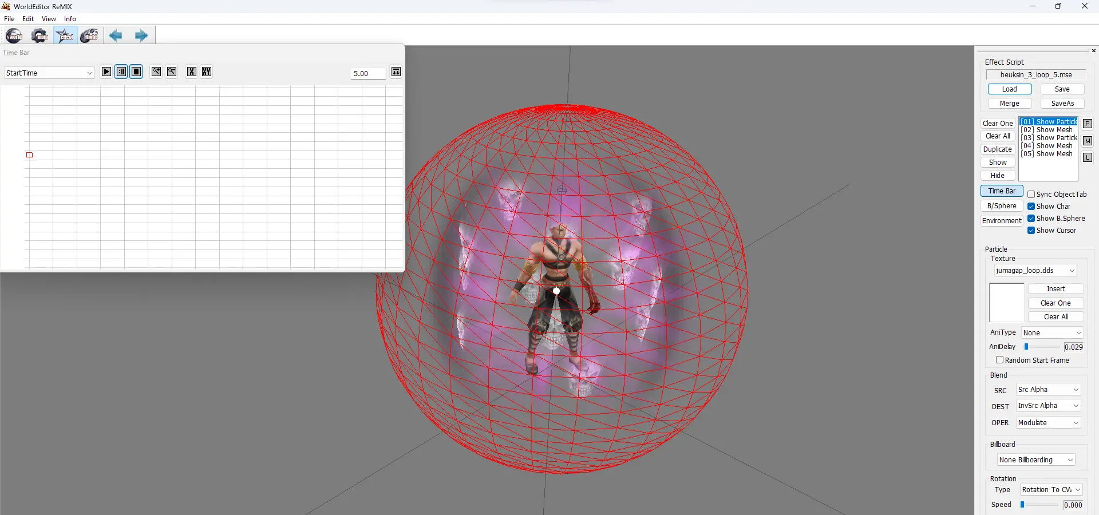Click the red keyframe marker in graph

pos(30,155)
